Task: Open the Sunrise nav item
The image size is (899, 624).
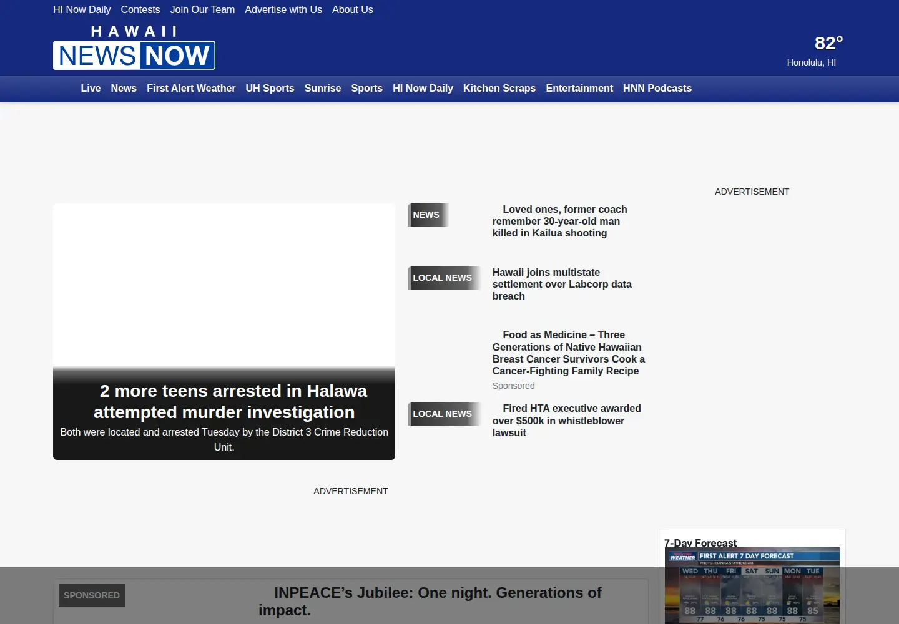Action: pos(323,88)
